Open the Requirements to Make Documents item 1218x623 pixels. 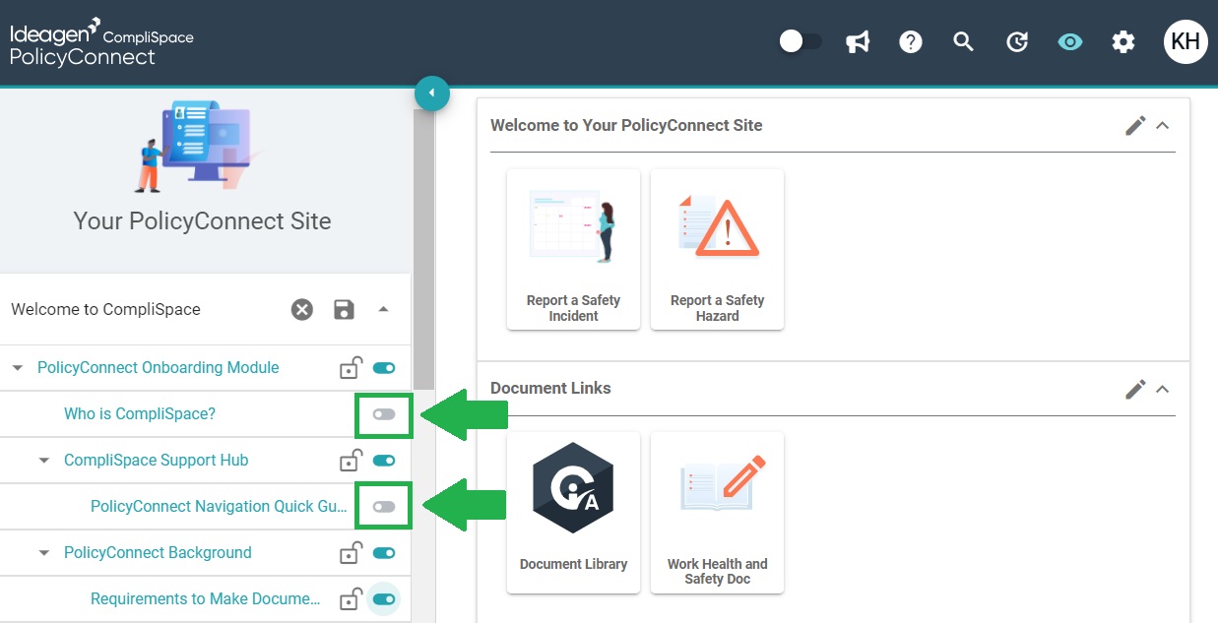[x=206, y=599]
